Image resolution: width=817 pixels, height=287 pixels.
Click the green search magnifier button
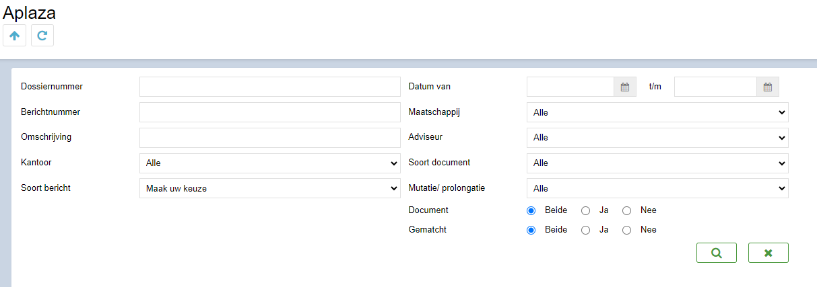pos(717,253)
